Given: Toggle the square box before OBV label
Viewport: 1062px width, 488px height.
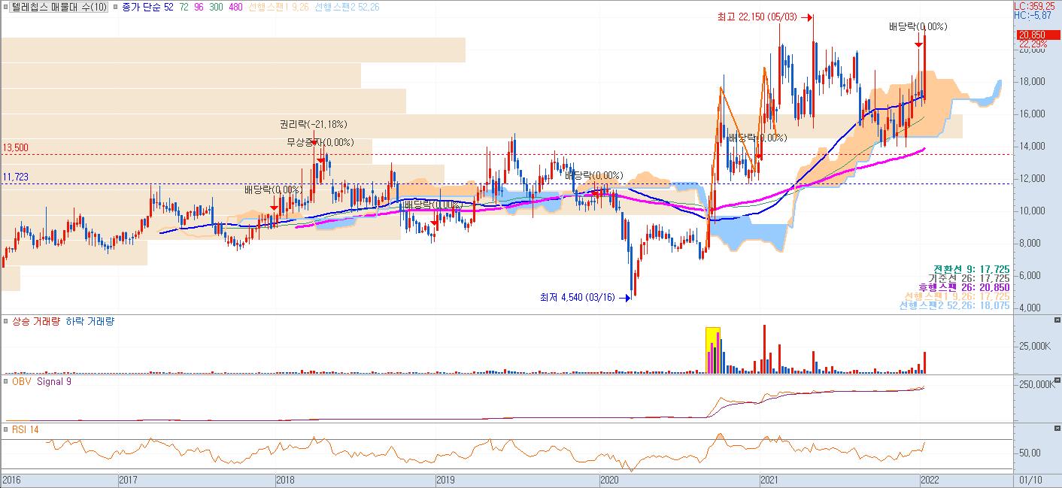Looking at the screenshot, I should [5, 382].
